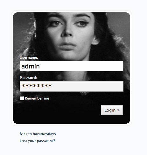Image resolution: width=147 pixels, height=155 pixels.
Task: Place cursor after the admin text
Action: tap(40, 66)
